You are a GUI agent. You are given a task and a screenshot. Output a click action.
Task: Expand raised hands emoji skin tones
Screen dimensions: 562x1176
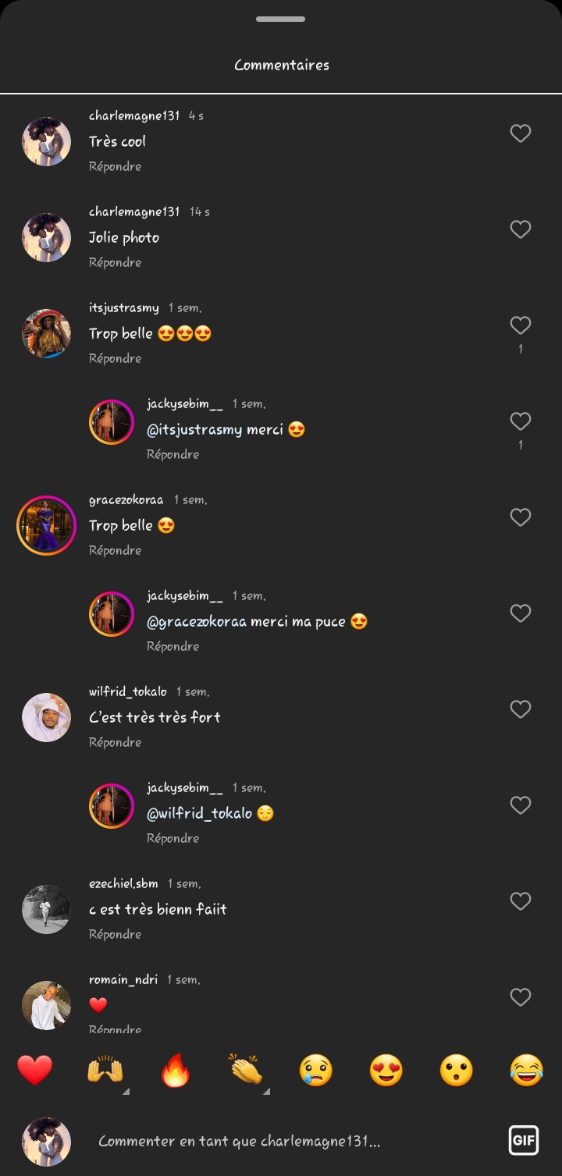pyautogui.click(x=126, y=1091)
